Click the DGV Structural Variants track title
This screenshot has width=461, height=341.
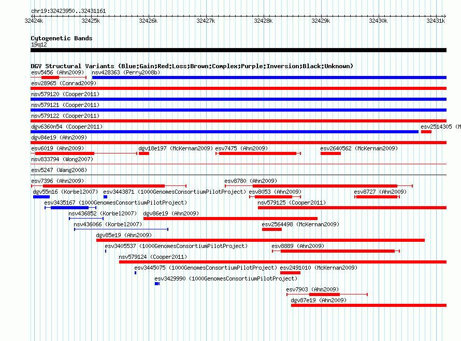192,66
